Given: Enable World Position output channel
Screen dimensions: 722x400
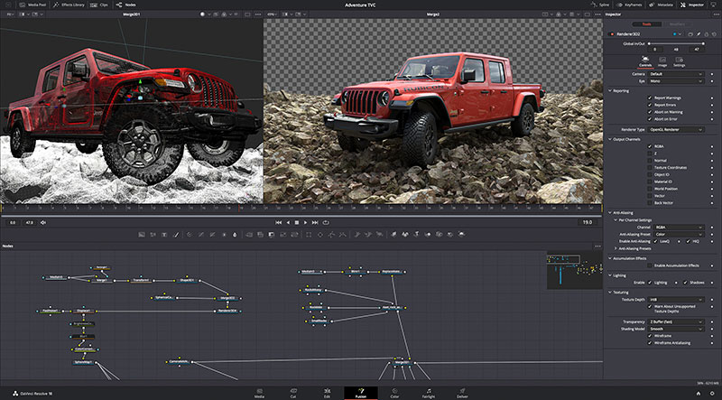Looking at the screenshot, I should pyautogui.click(x=650, y=189).
